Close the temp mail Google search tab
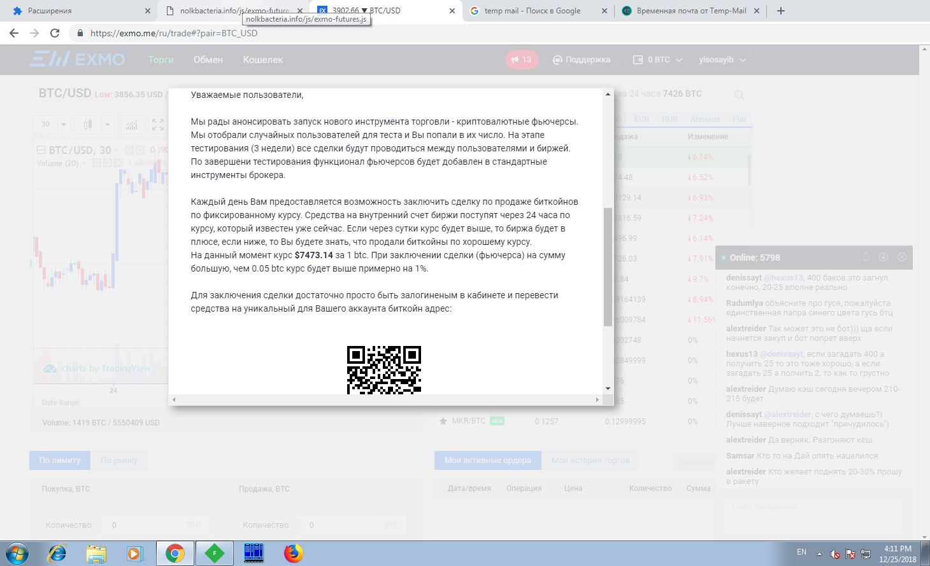Screen dimensions: 930x566 603,11
